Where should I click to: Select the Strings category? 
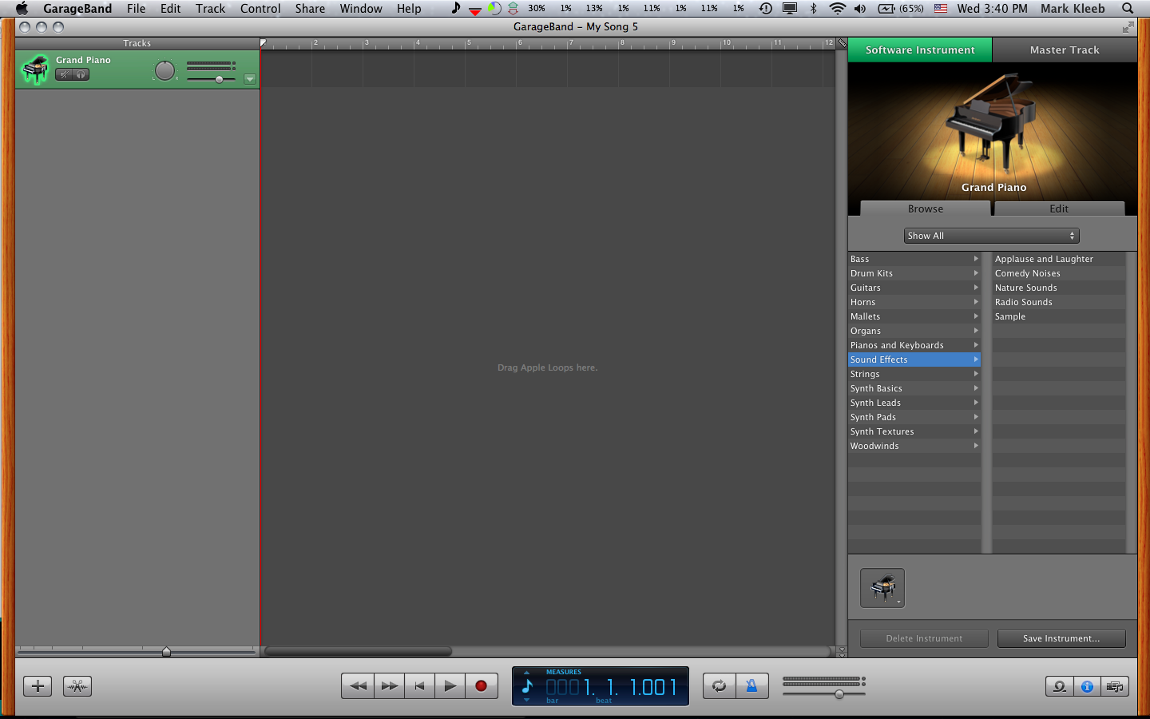point(914,374)
